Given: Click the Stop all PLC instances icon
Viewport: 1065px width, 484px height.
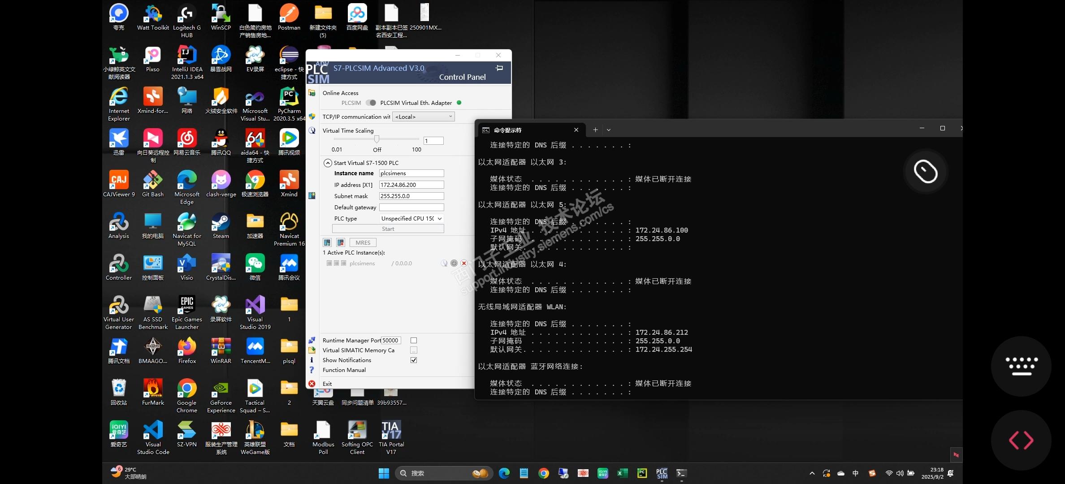Looking at the screenshot, I should [341, 242].
